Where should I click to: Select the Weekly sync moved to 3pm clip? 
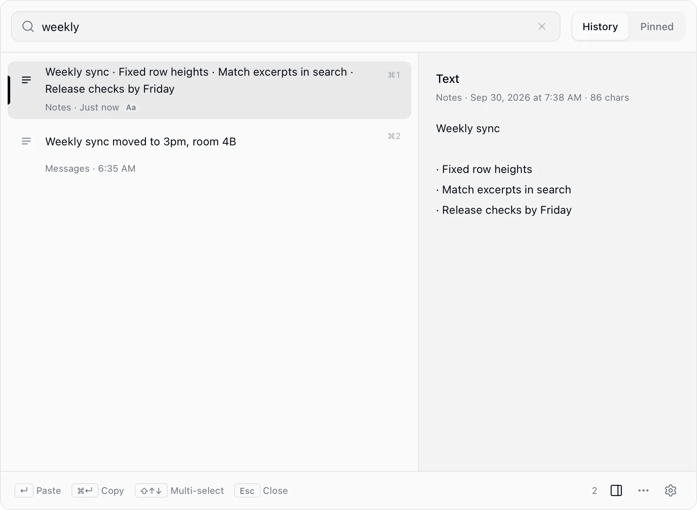[x=210, y=151]
